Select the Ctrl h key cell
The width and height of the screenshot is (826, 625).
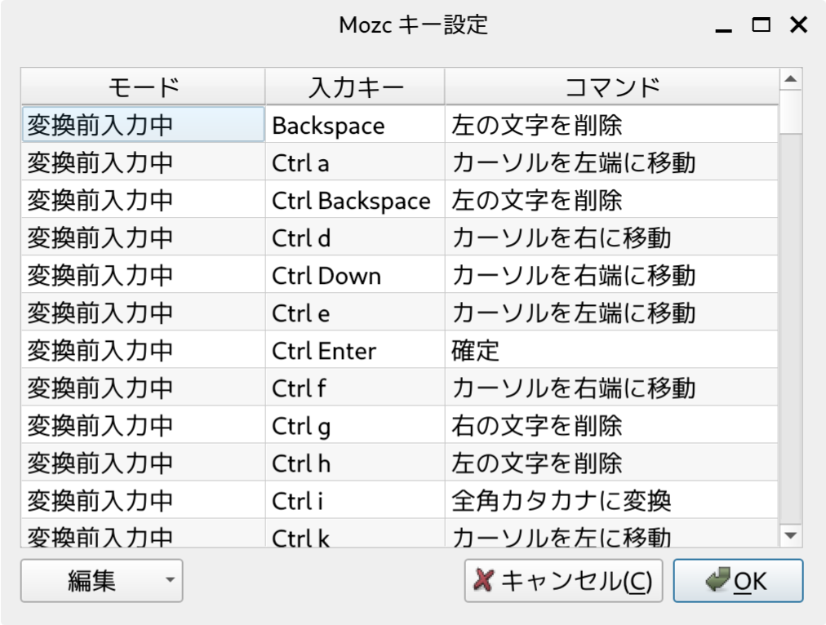pyautogui.click(x=355, y=463)
